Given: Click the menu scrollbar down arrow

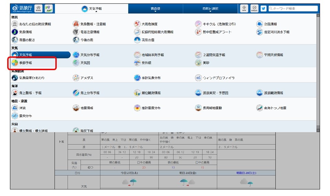Looking at the screenshot, I should [318, 130].
